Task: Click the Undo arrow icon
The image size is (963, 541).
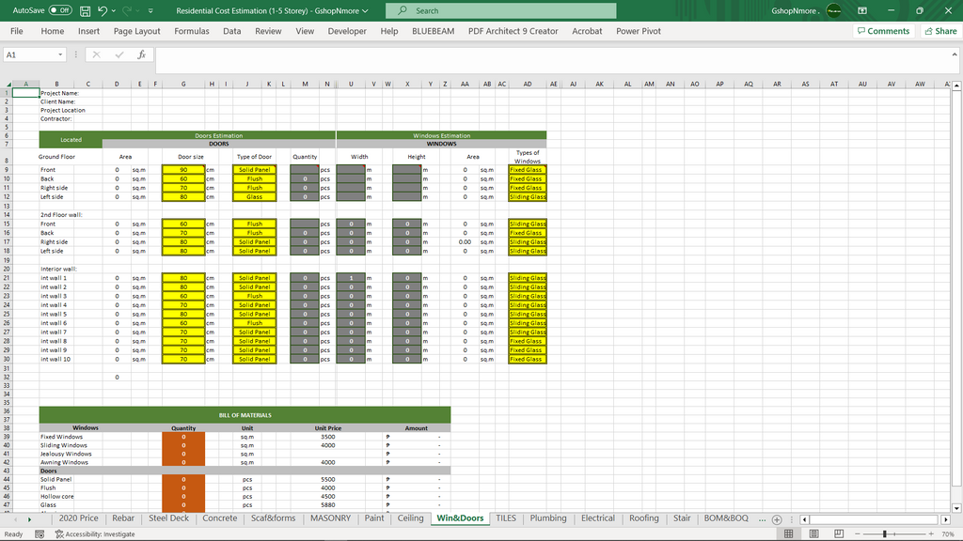Action: [x=103, y=11]
